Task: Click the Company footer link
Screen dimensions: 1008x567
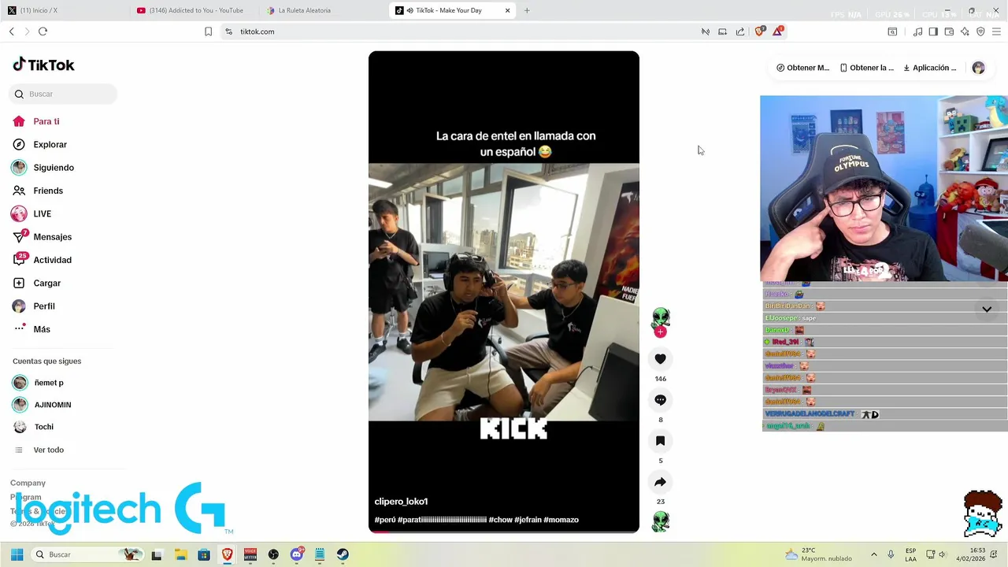Action: point(28,483)
